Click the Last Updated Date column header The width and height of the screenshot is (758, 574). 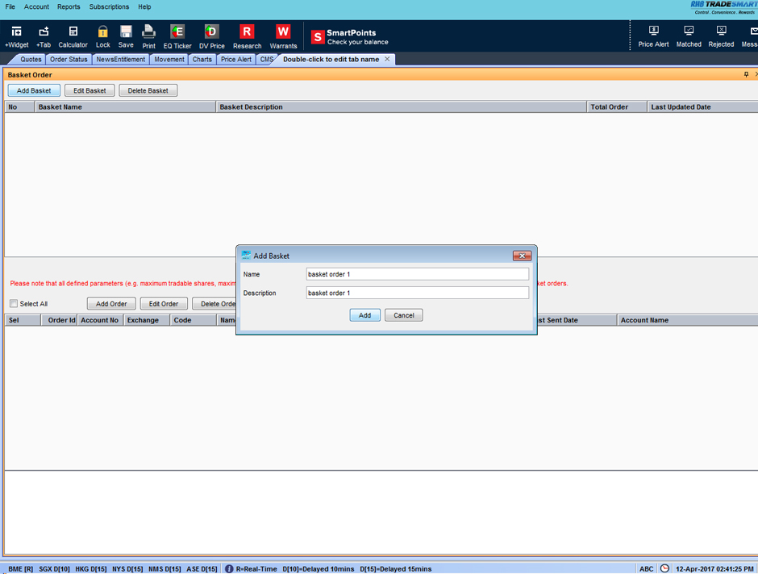click(x=703, y=106)
